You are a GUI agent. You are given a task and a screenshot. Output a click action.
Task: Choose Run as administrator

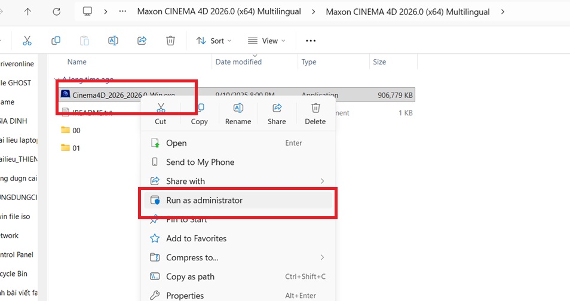point(238,200)
